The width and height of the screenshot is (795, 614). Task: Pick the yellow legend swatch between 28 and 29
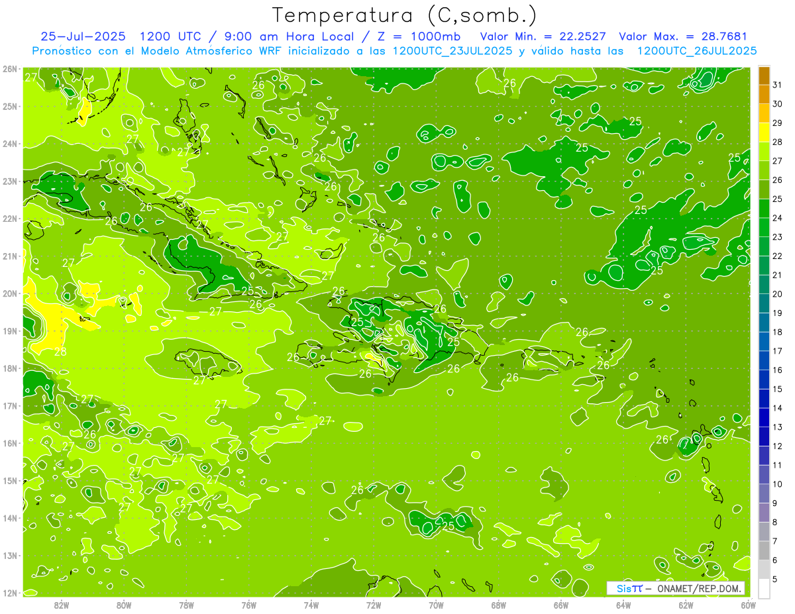[x=765, y=132]
